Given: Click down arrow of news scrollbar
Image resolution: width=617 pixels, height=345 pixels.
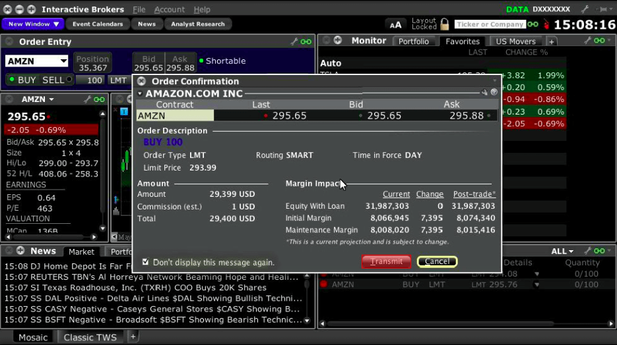Looking at the screenshot, I should point(307,321).
